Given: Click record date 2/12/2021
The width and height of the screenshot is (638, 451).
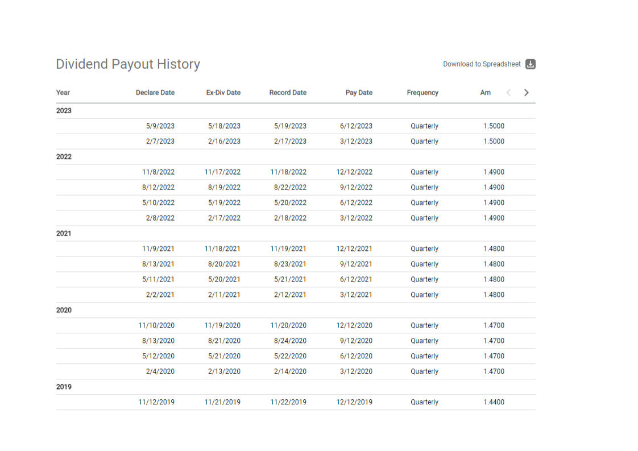Looking at the screenshot, I should click(290, 295).
